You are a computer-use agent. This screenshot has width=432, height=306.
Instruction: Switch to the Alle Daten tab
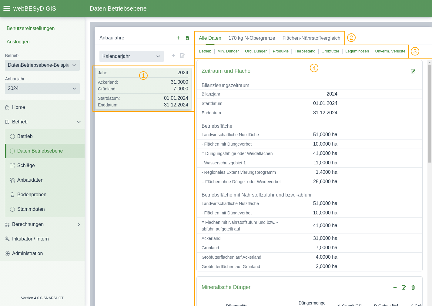(x=210, y=38)
